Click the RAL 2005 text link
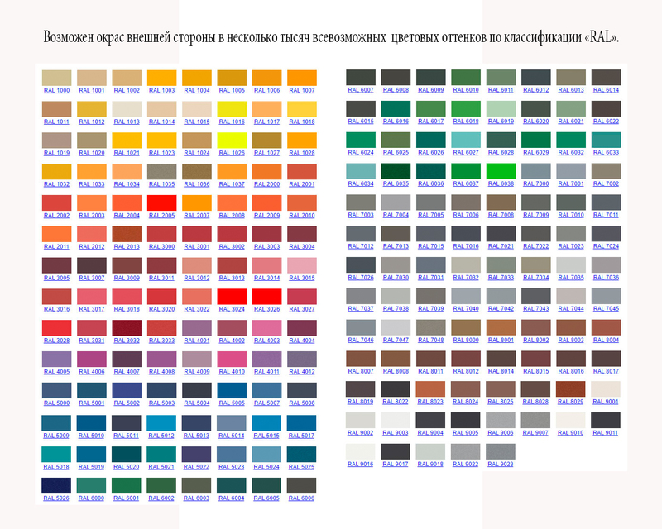The width and height of the screenshot is (662, 529). pyautogui.click(x=161, y=216)
